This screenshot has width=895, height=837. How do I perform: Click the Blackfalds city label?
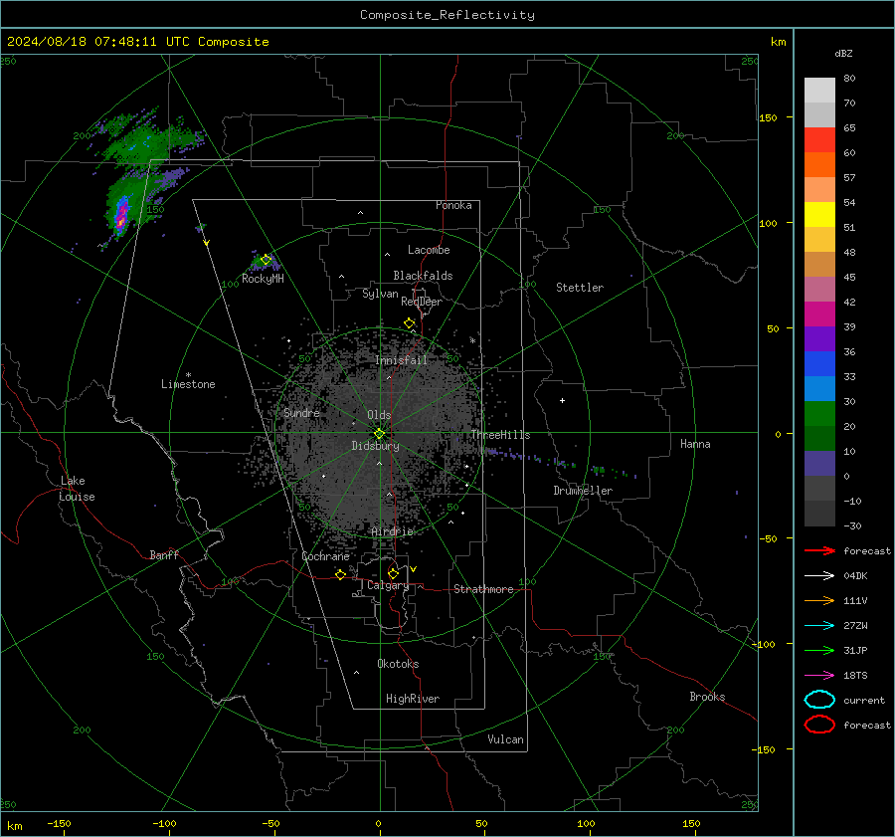(x=423, y=276)
